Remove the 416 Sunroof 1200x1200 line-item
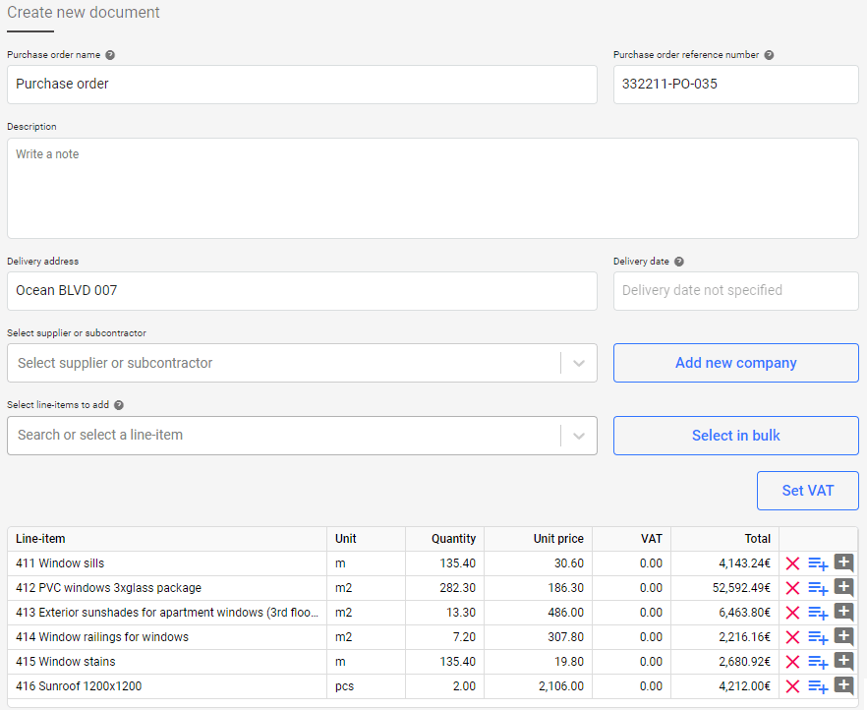867x710 pixels. click(792, 686)
